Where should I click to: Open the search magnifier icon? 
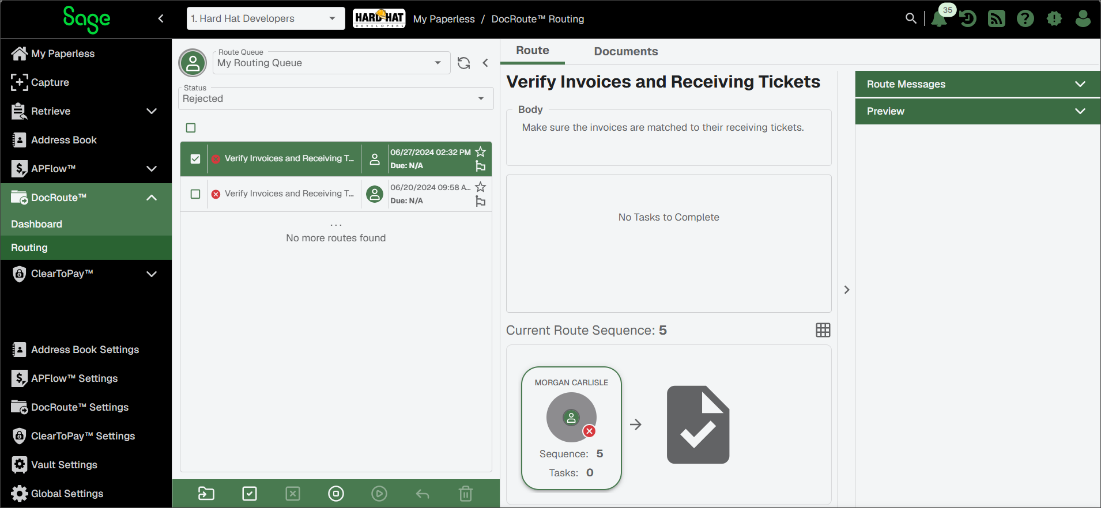tap(911, 18)
